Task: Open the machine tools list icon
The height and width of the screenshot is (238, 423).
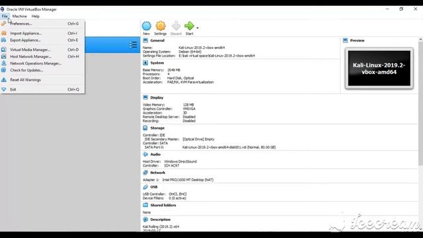Action: pos(133,45)
